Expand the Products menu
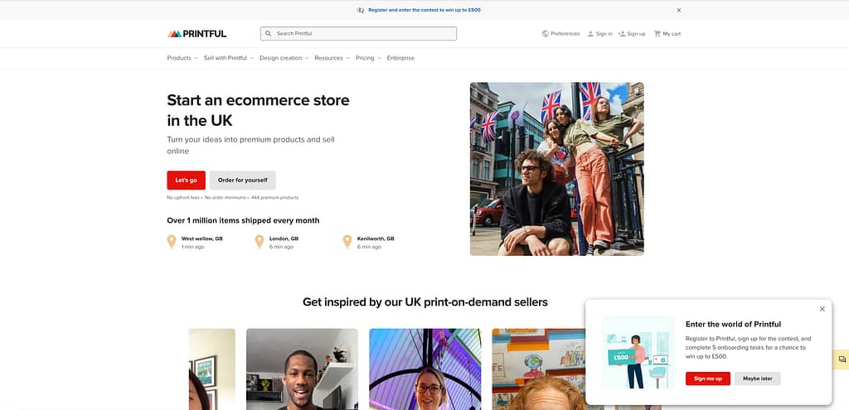The height and width of the screenshot is (410, 849). click(182, 58)
